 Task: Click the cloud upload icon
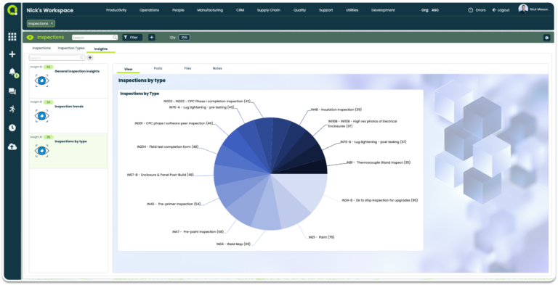[x=12, y=146]
